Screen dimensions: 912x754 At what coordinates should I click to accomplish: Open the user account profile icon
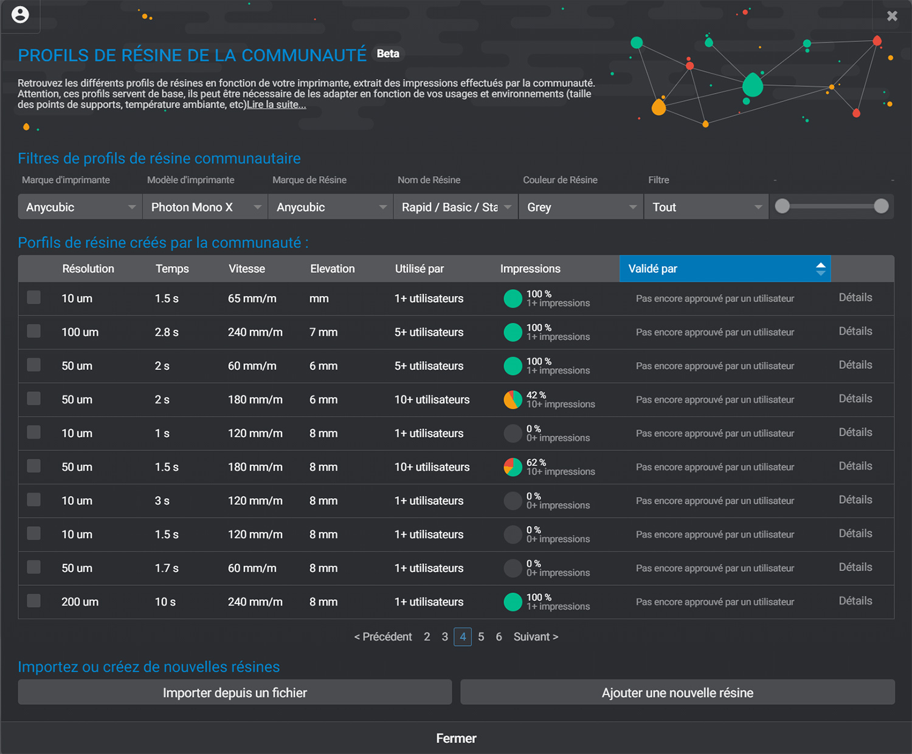click(x=20, y=15)
